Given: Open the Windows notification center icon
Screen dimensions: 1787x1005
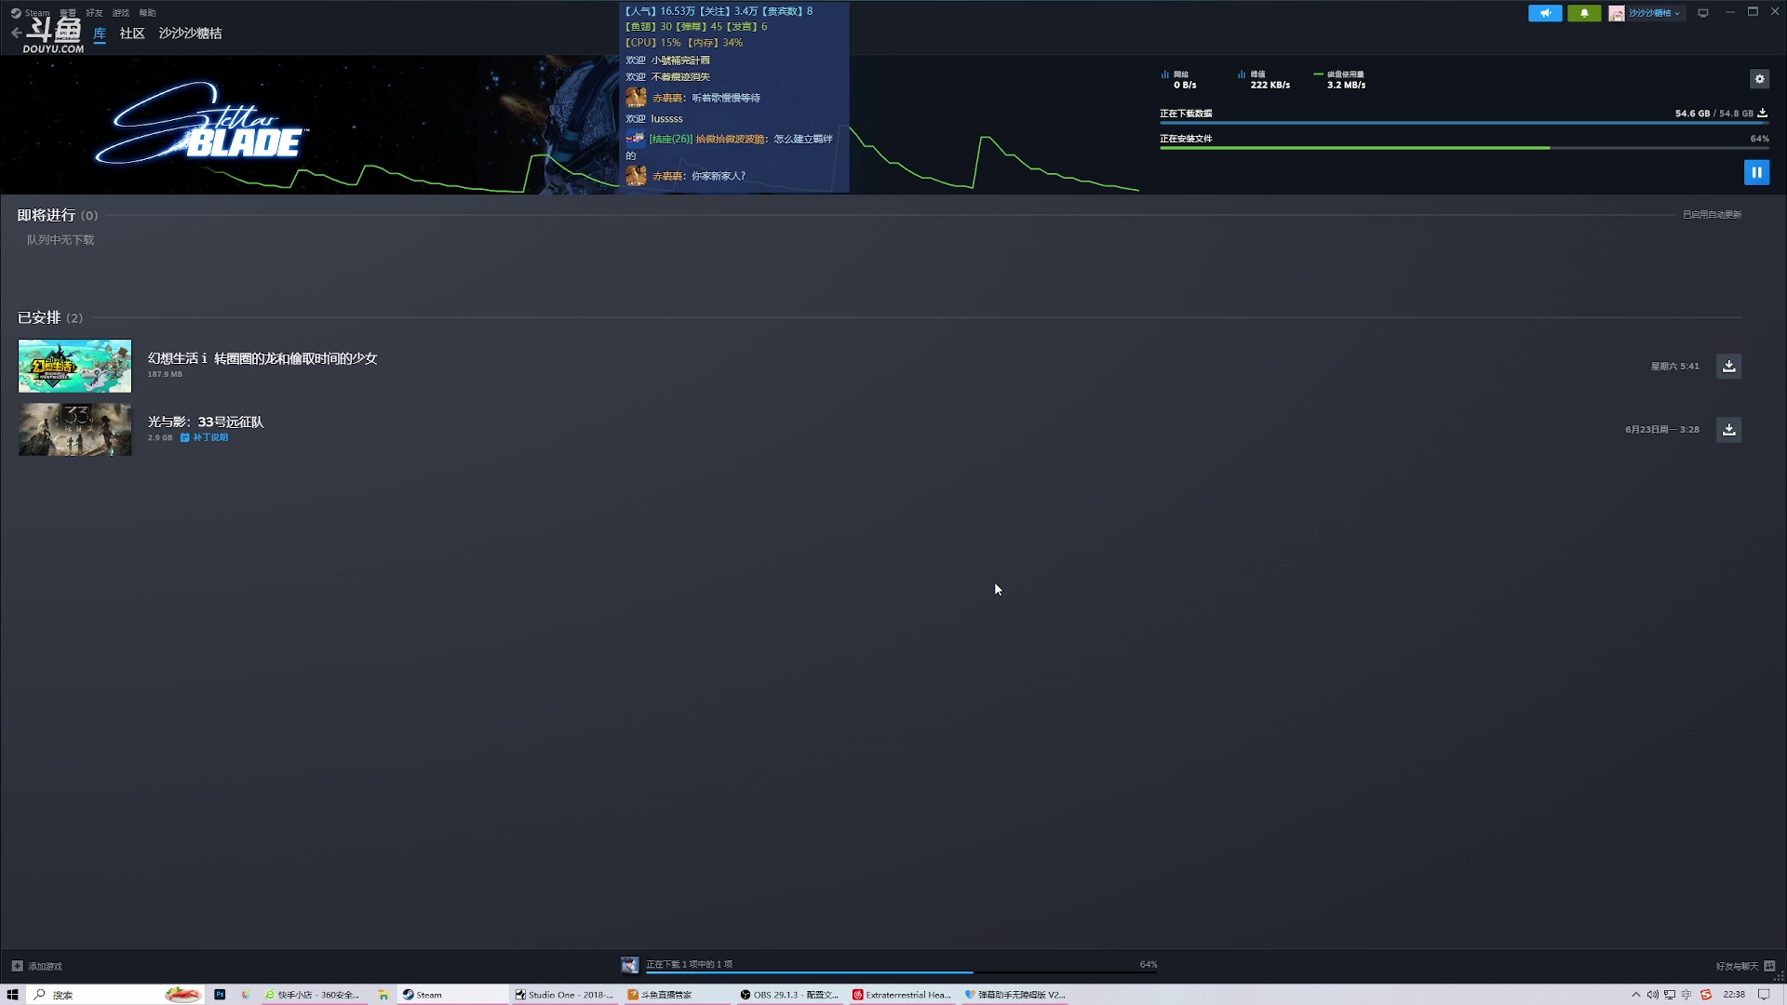Looking at the screenshot, I should 1764,995.
